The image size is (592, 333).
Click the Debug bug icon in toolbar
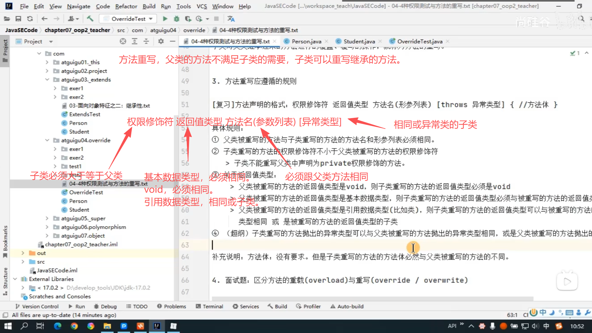tap(176, 19)
